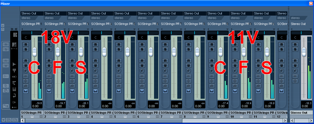Image resolution: width=314 pixels, height=124 pixels.
Task: Click inserts state button on Stereo Out channel
Action: coord(295,76)
